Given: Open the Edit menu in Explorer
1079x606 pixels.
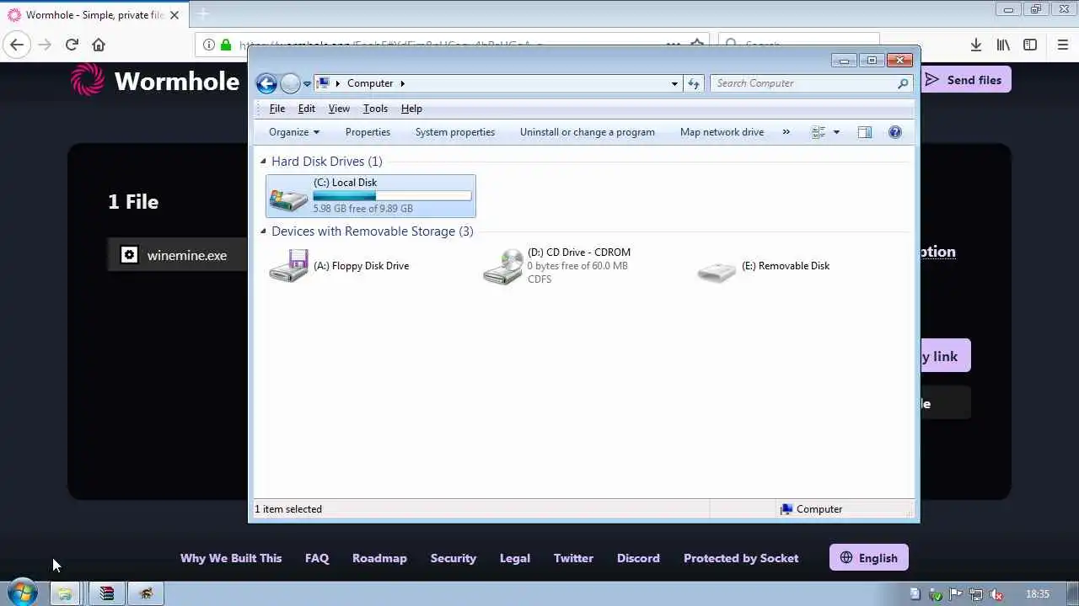Looking at the screenshot, I should click(307, 109).
